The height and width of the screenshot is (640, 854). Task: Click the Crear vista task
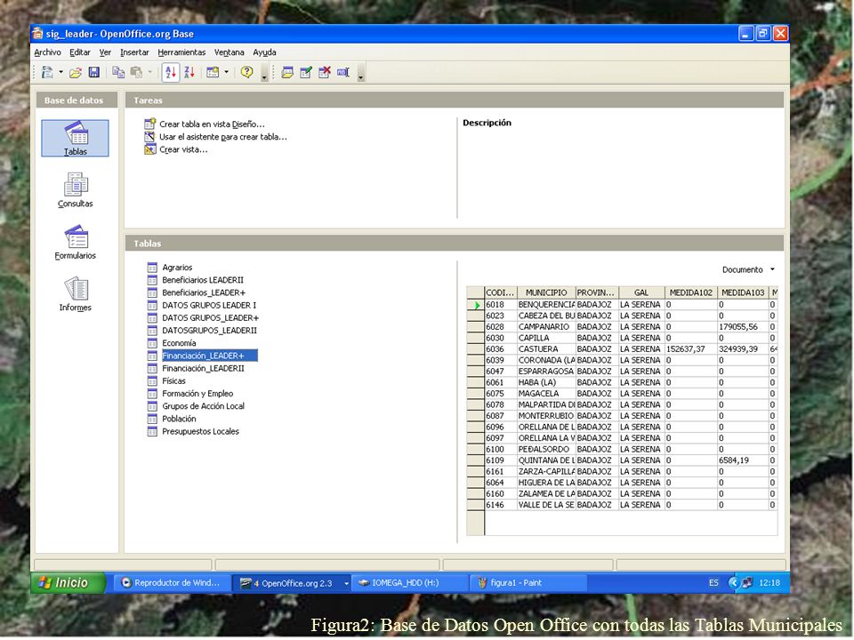pyautogui.click(x=176, y=149)
